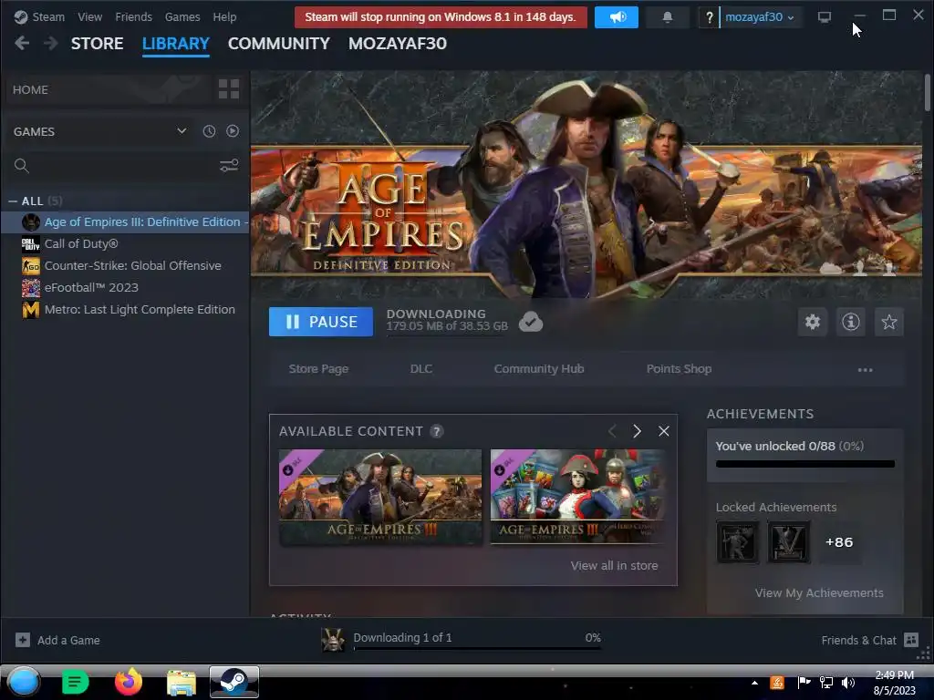Open more game links ellipsis menu
Screen dimensions: 934x700
865,370
